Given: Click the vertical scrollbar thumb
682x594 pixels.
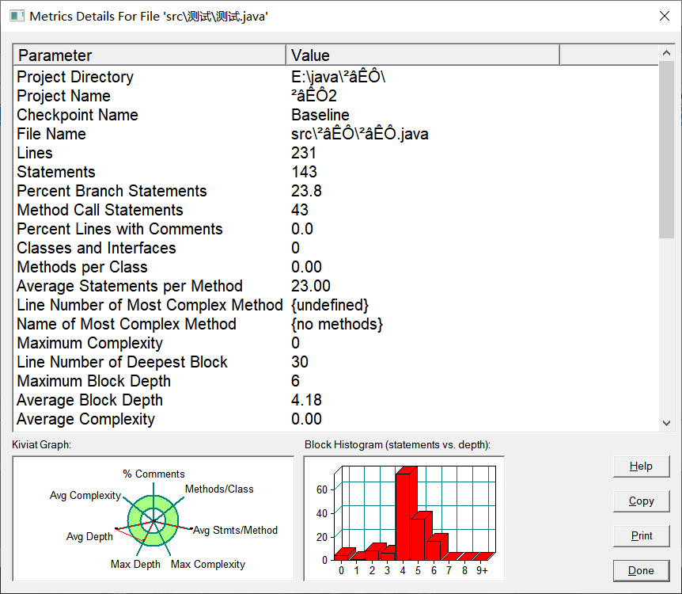Looking at the screenshot, I should (666, 150).
